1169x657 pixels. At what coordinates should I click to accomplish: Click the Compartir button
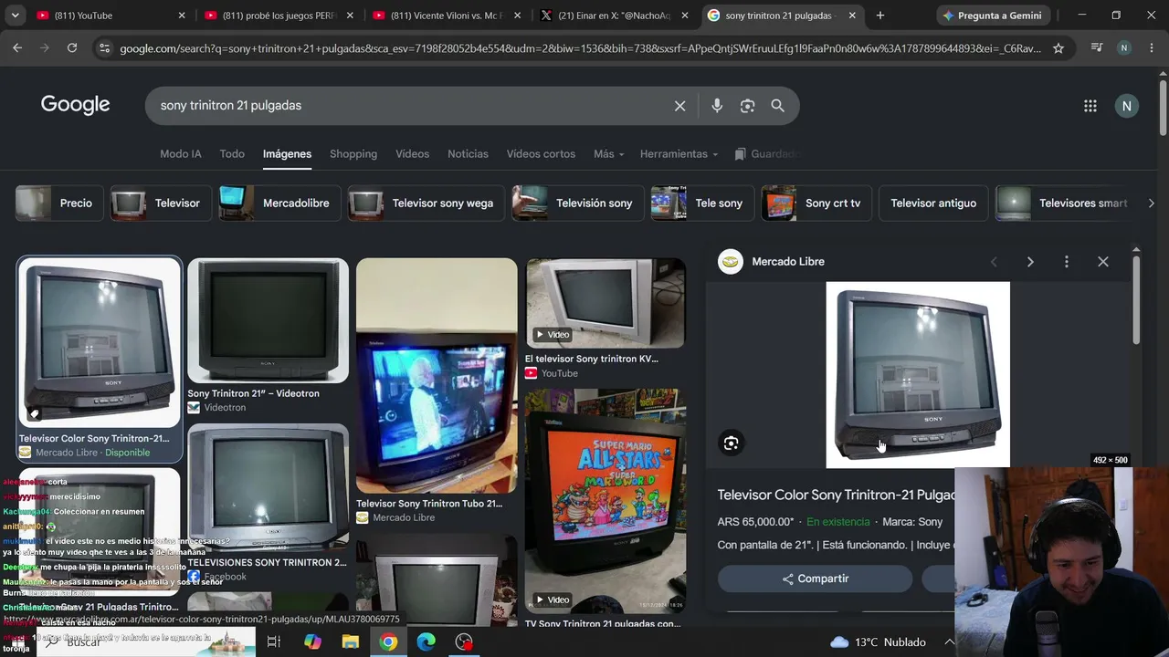point(815,579)
